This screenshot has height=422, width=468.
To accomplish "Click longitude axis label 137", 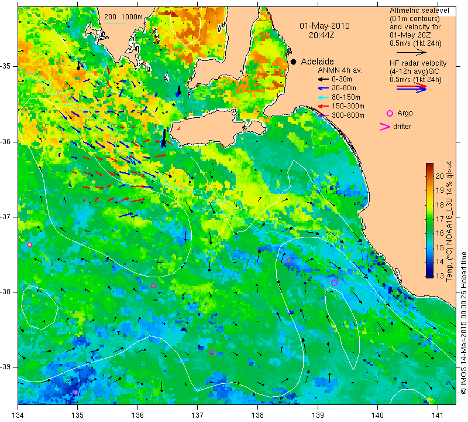I will (197, 416).
